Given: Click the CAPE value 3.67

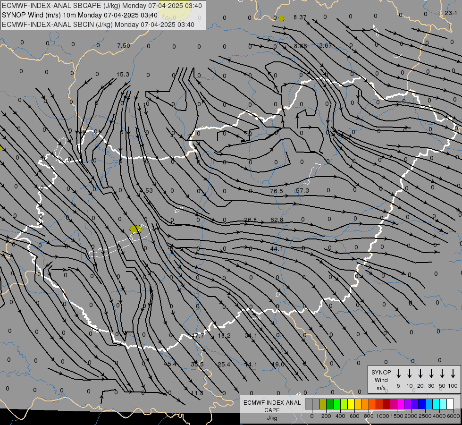Looking at the screenshot, I should pos(325,46).
